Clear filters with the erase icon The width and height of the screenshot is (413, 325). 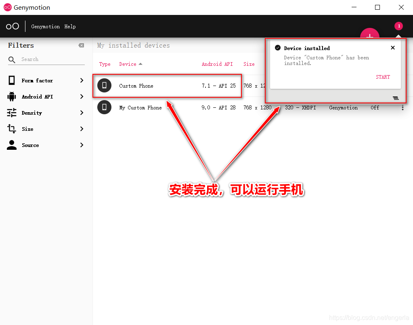click(81, 46)
